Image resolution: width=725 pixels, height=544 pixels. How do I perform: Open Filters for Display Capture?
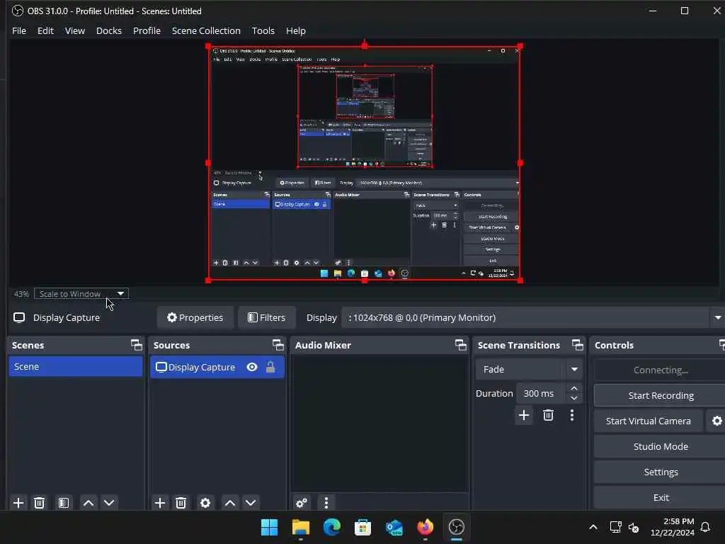[x=267, y=318]
